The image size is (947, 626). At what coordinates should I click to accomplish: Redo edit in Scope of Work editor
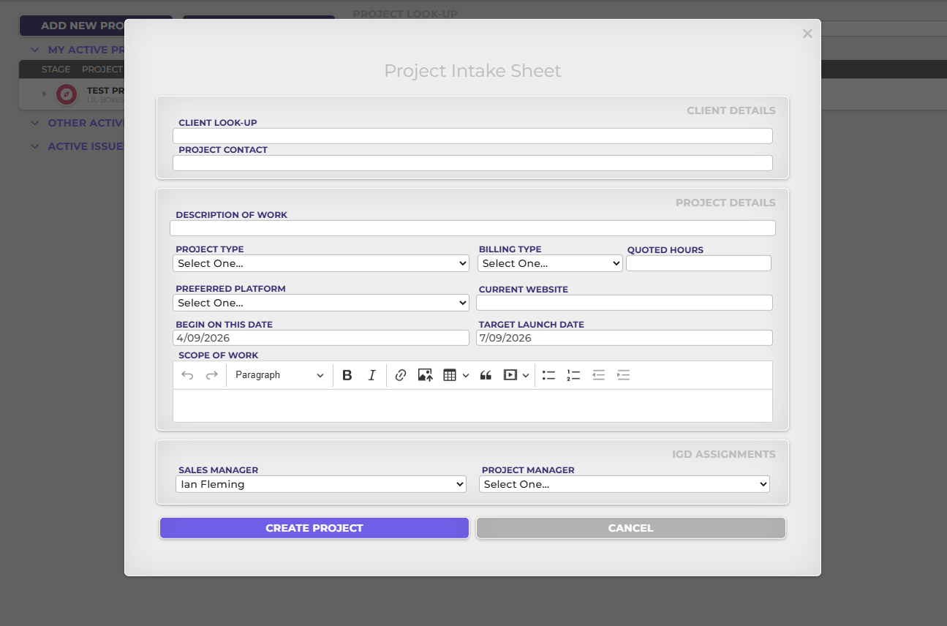[x=212, y=375]
